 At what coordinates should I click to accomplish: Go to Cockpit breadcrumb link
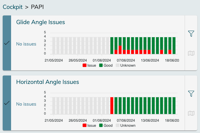tap(13, 7)
